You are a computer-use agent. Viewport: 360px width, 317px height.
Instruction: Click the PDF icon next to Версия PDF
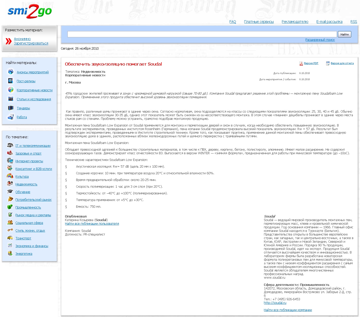[x=301, y=64]
